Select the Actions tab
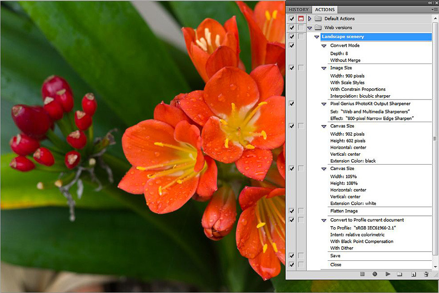439x293 pixels. click(x=325, y=9)
